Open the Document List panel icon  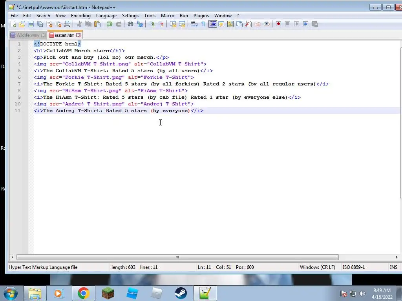(x=239, y=24)
